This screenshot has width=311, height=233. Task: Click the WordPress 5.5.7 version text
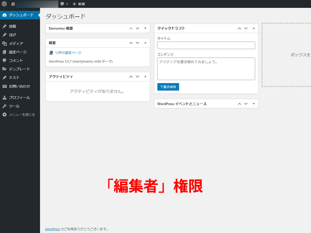tap(81, 62)
